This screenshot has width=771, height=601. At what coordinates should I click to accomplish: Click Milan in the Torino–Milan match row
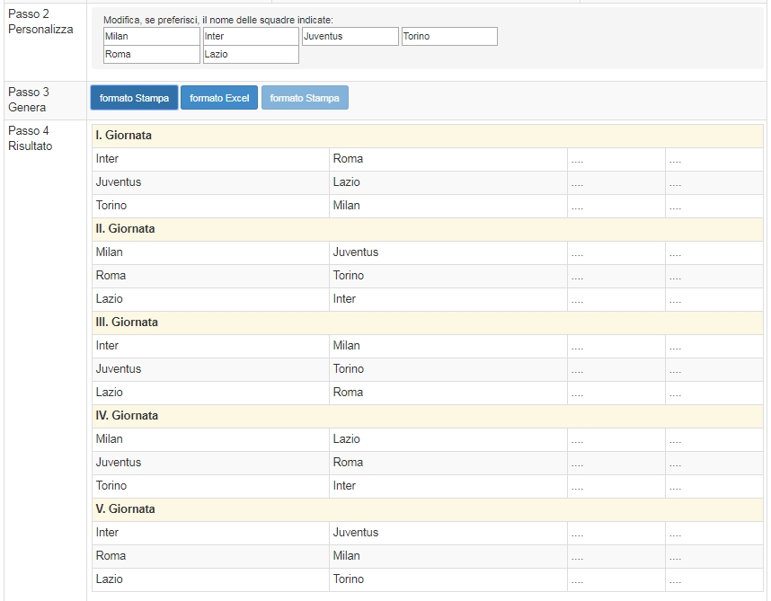coord(347,206)
